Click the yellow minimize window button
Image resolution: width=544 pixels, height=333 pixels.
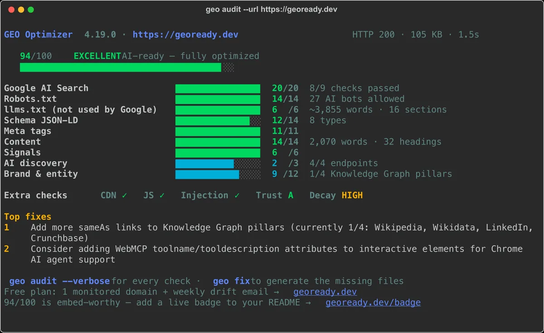[x=21, y=10]
